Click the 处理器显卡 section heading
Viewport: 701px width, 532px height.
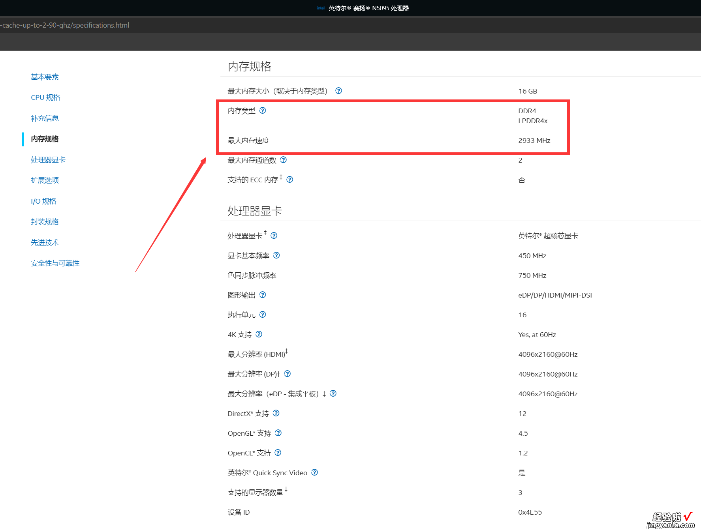click(x=255, y=211)
